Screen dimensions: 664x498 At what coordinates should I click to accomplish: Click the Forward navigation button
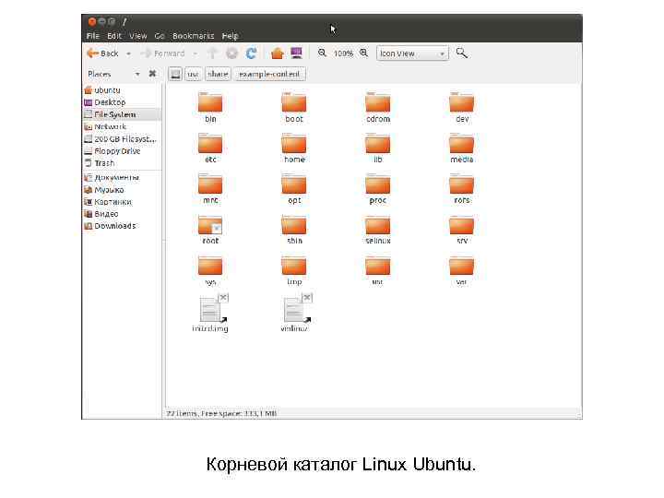coord(163,53)
